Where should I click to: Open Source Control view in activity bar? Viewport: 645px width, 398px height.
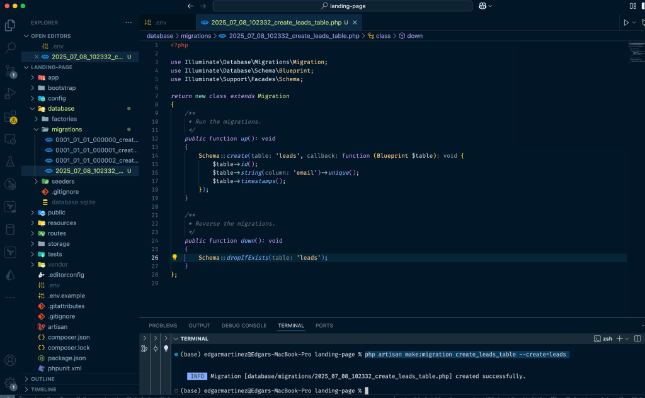pyautogui.click(x=10, y=70)
